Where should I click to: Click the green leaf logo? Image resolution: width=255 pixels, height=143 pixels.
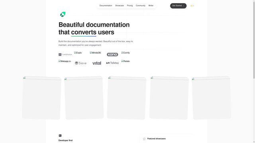(63, 14)
